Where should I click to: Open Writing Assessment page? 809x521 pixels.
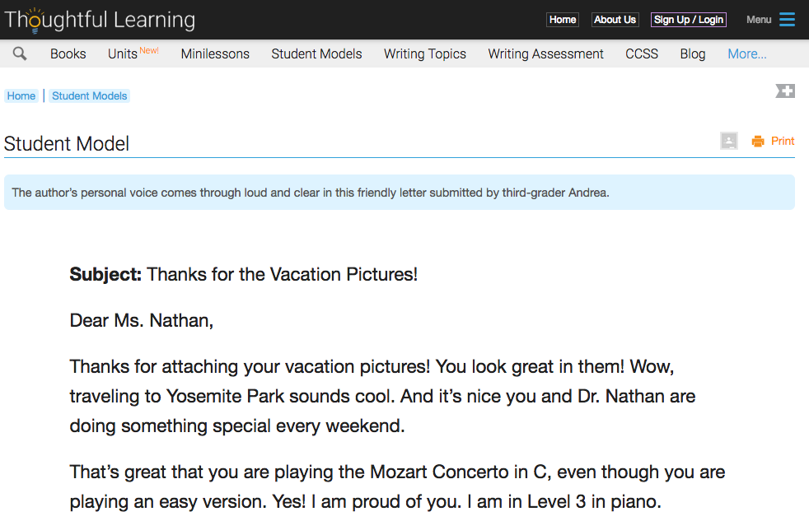point(546,53)
